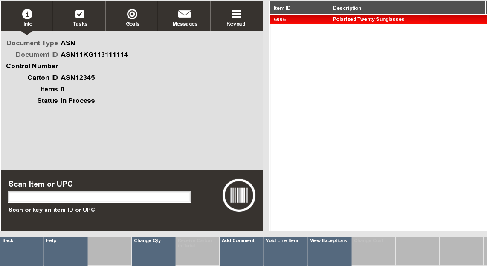The height and width of the screenshot is (266, 487).
Task: Click the disabled Receive Carton In Total button
Action: [x=197, y=251]
